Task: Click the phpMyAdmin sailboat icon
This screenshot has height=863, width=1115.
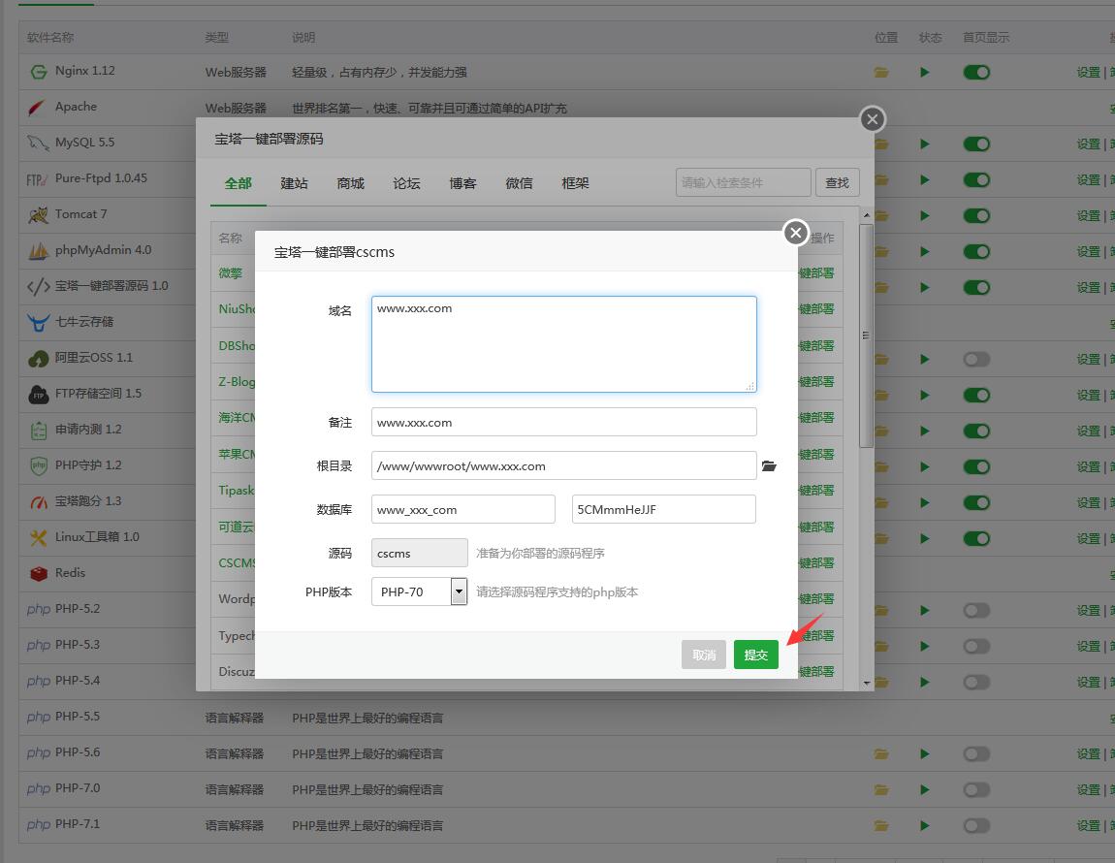Action: (38, 250)
